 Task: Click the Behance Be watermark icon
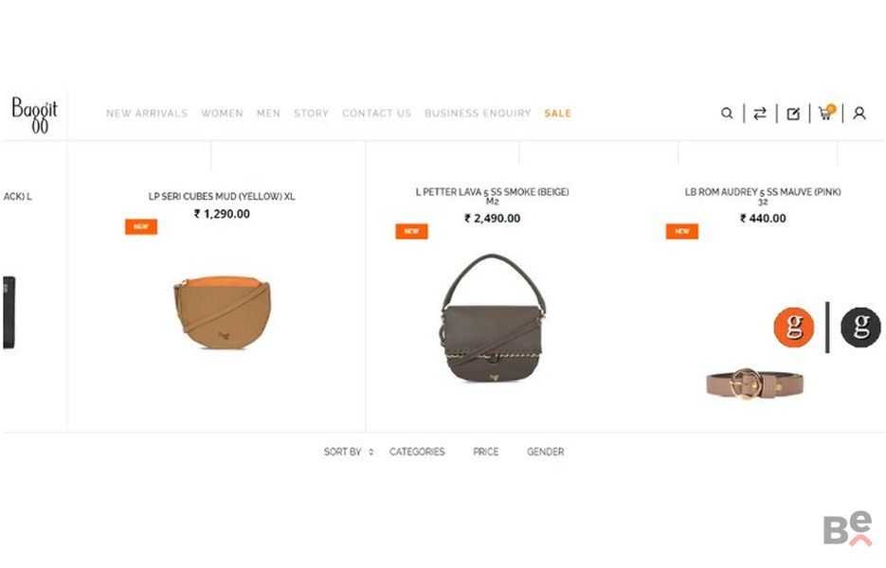pyautogui.click(x=847, y=528)
